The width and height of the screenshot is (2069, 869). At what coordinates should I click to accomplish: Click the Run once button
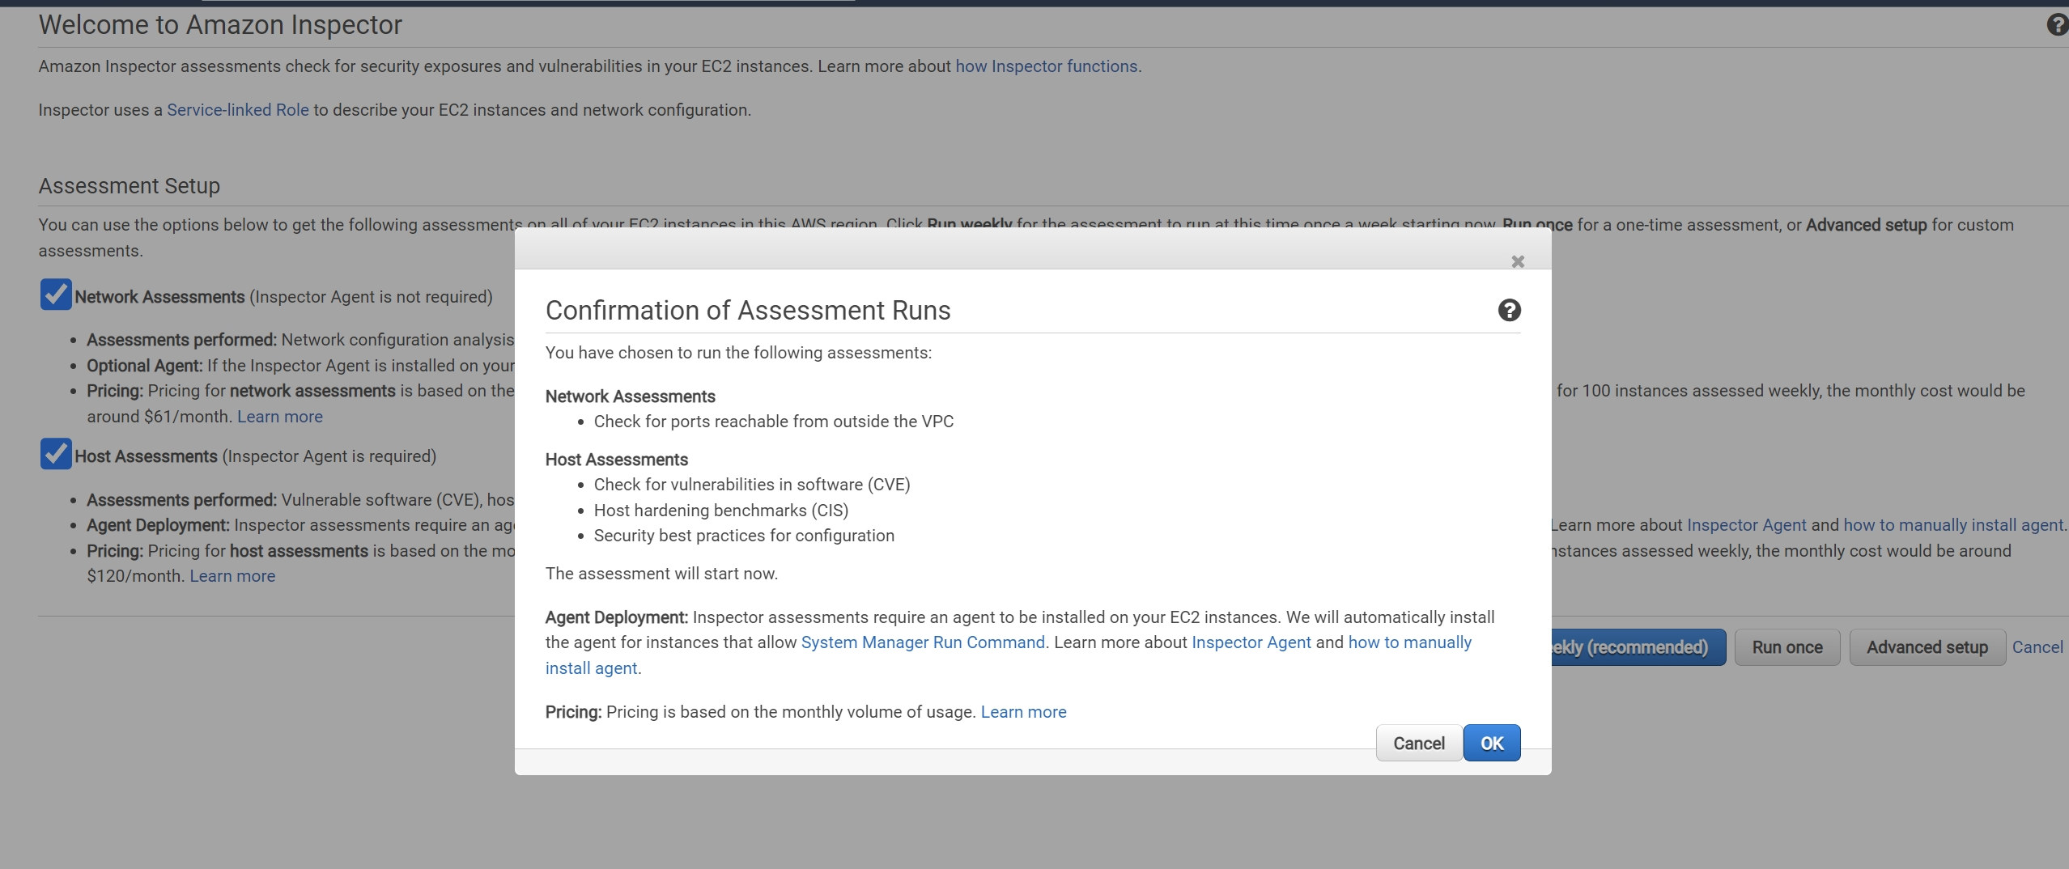click(1787, 647)
